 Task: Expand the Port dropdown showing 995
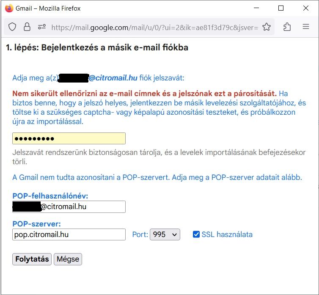(x=165, y=234)
